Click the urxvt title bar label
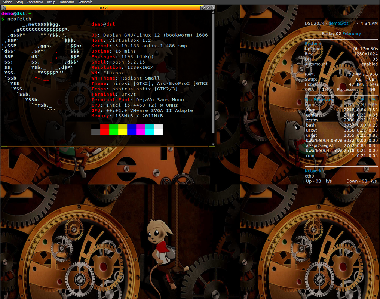 [x=103, y=8]
